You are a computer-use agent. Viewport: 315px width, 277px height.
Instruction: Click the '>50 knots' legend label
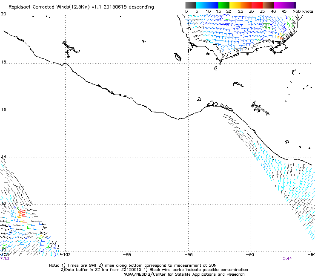pyautogui.click(x=303, y=12)
